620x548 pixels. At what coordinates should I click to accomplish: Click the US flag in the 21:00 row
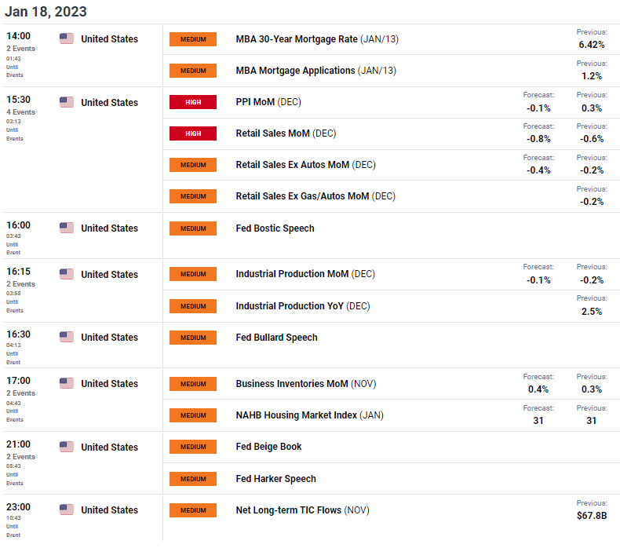(x=67, y=447)
